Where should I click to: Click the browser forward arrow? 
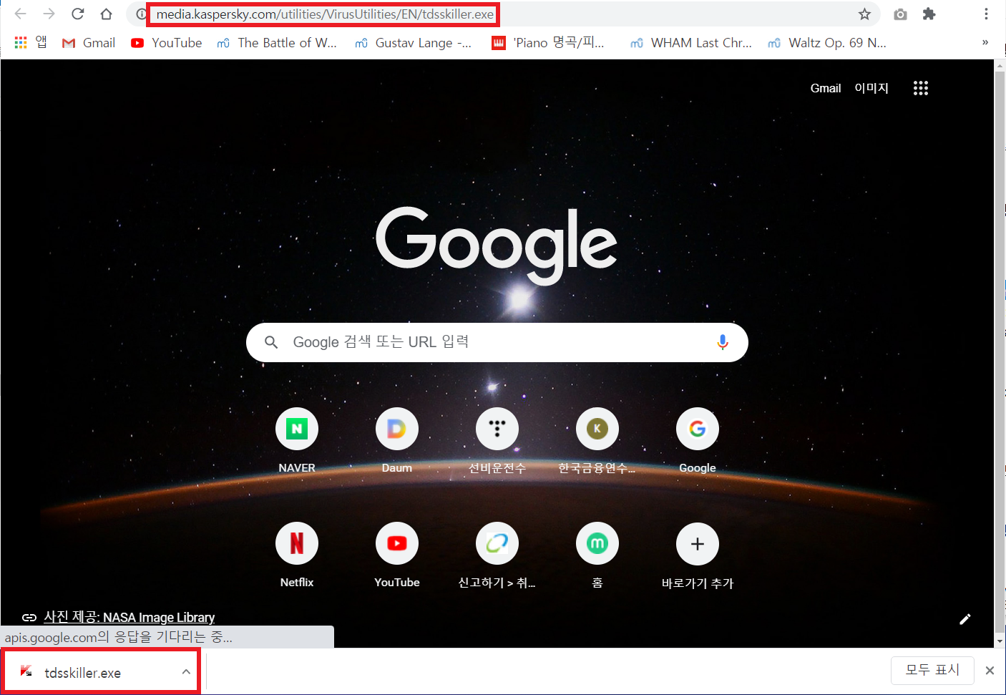pyautogui.click(x=49, y=14)
